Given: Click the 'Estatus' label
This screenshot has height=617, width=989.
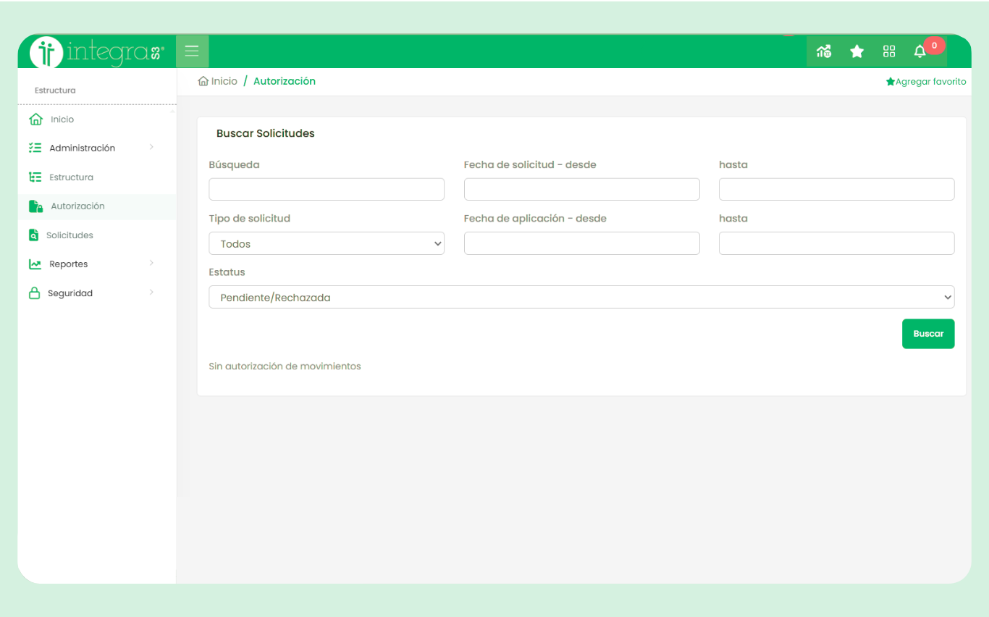Looking at the screenshot, I should tap(227, 272).
